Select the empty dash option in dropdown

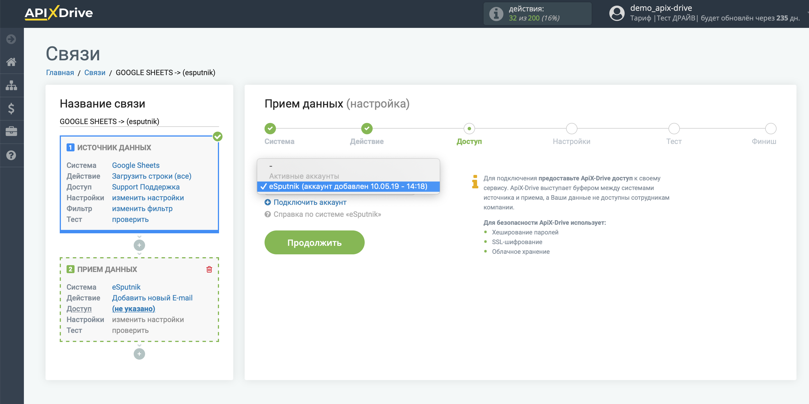coord(348,166)
